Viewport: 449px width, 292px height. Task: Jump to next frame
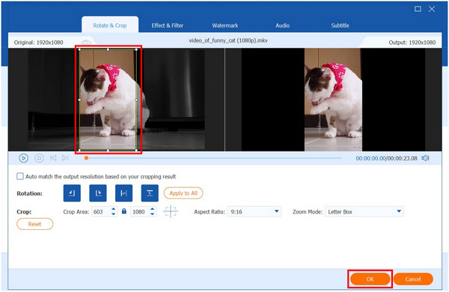65,158
